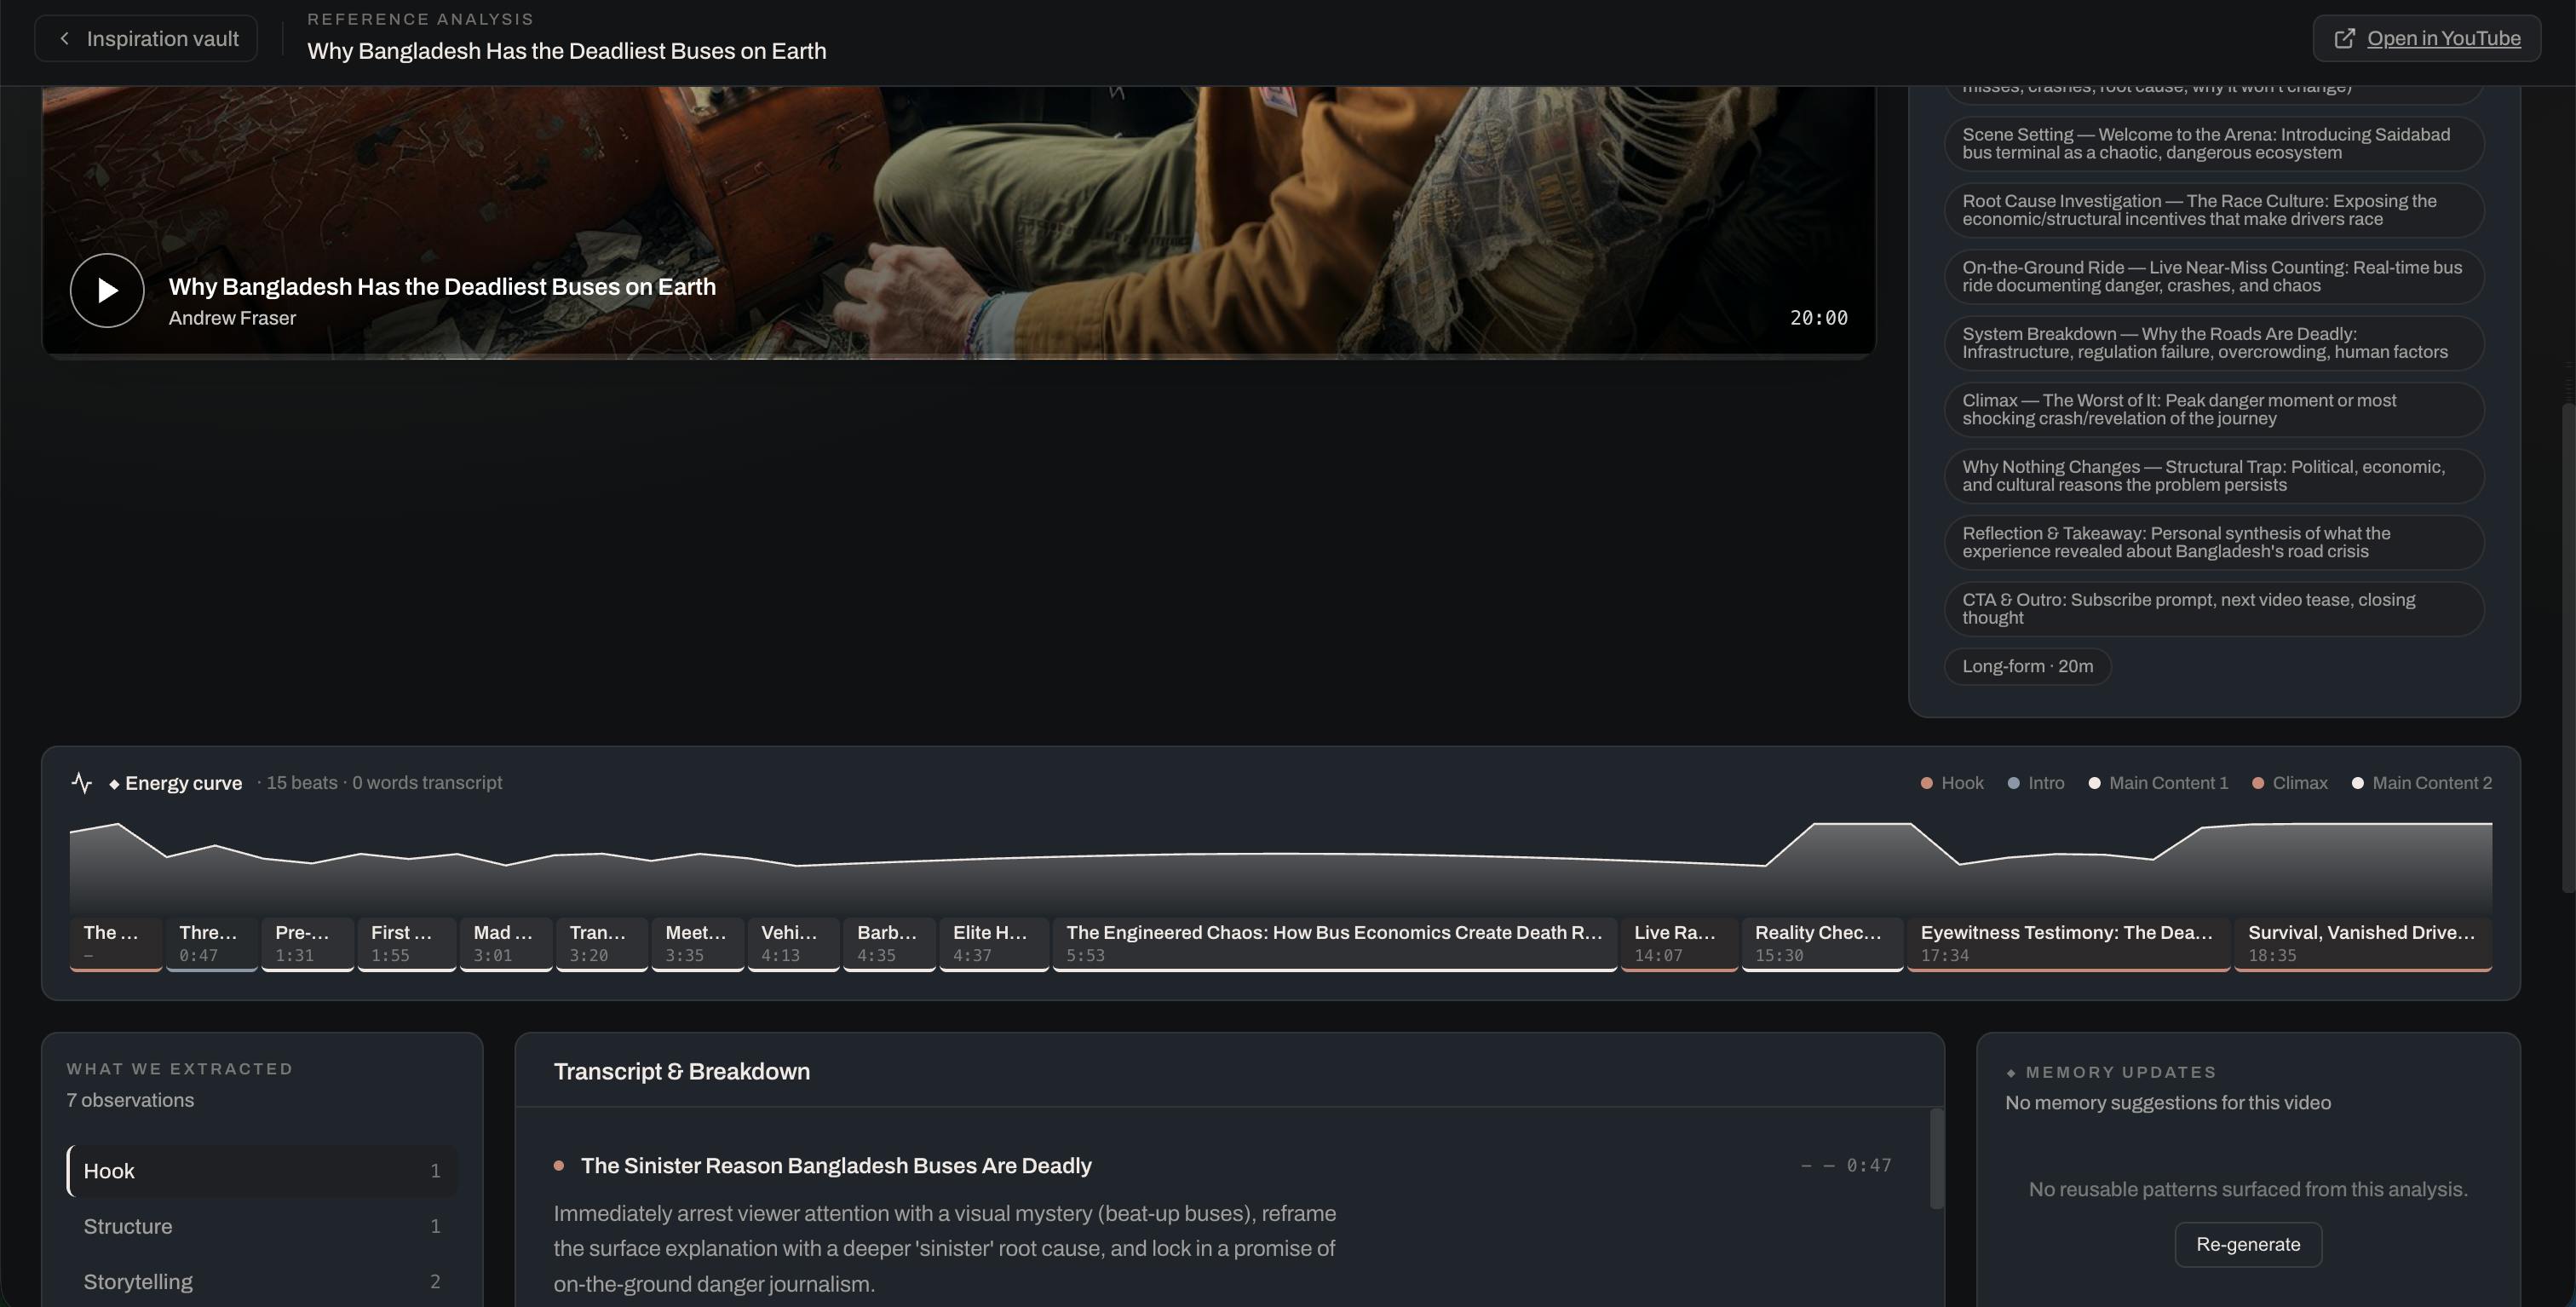The height and width of the screenshot is (1307, 2576).
Task: Select the 'Live Ra...' beat at 14:07
Action: tap(1680, 943)
